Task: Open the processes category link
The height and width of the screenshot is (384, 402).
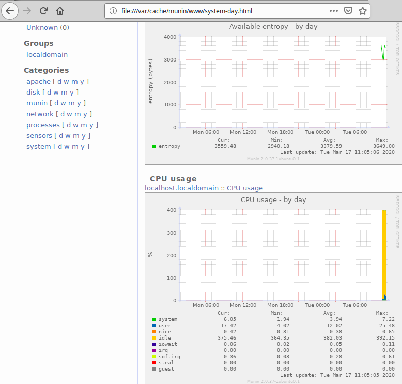Action: point(43,125)
